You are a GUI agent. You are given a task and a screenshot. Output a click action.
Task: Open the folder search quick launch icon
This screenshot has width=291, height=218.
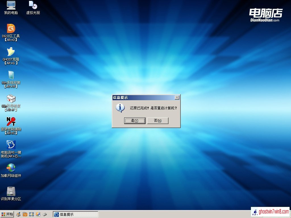[25, 214]
